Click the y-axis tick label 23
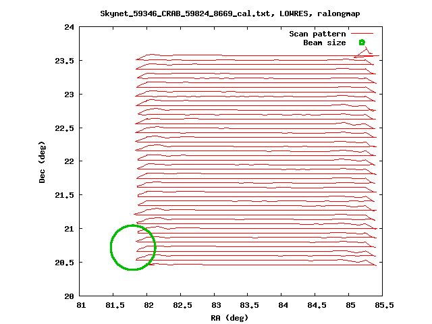Screen dimensions: 432x324 [69, 94]
